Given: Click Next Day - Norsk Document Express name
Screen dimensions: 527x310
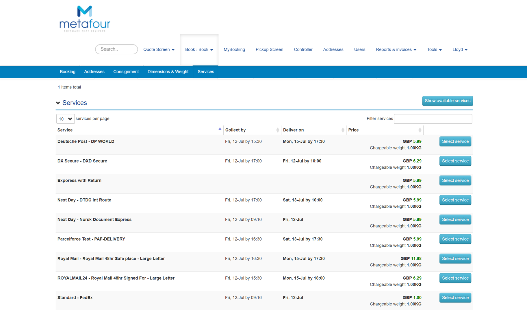Looking at the screenshot, I should [x=94, y=219].
